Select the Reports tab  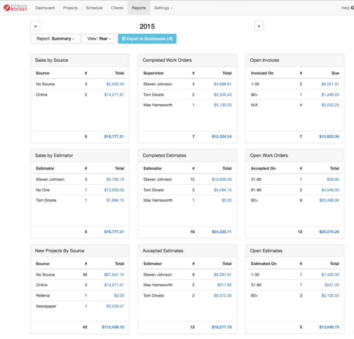pyautogui.click(x=139, y=8)
